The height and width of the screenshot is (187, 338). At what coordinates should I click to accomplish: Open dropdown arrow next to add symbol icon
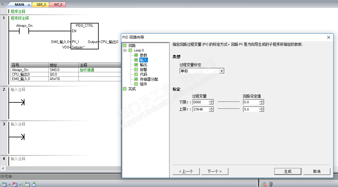pyautogui.click(x=9, y=184)
